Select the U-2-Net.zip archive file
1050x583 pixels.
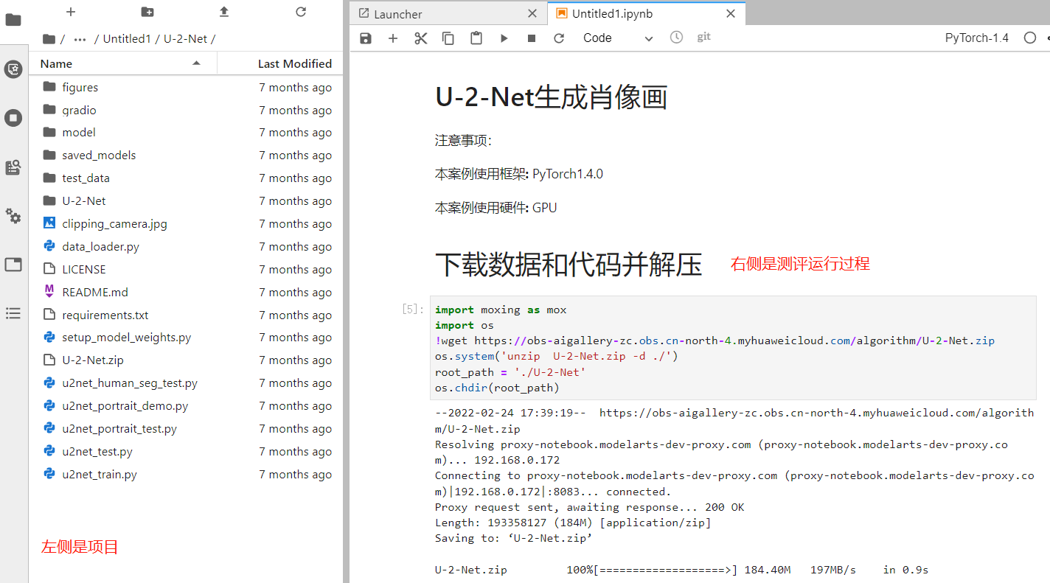click(x=187, y=360)
